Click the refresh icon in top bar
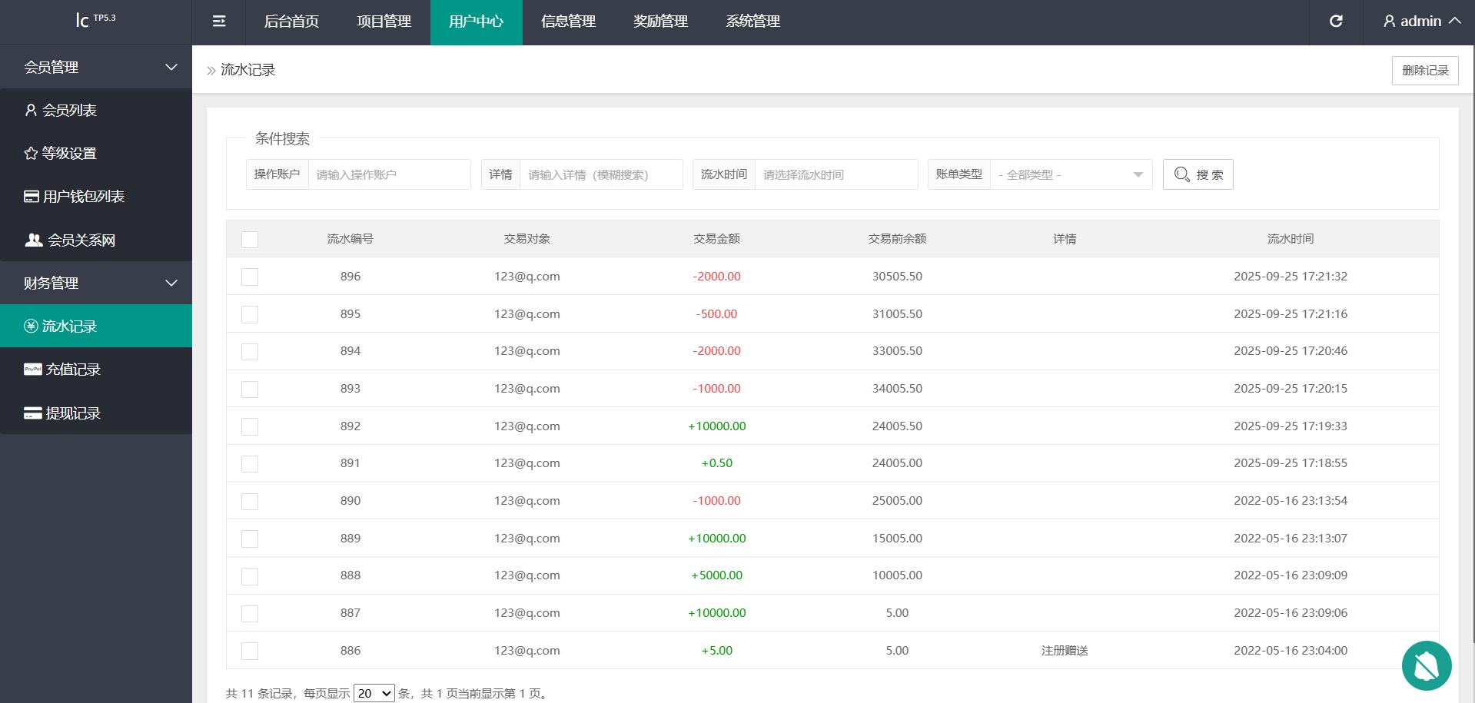 tap(1336, 22)
